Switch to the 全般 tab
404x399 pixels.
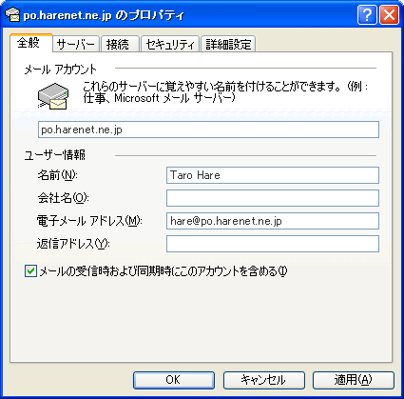click(30, 43)
